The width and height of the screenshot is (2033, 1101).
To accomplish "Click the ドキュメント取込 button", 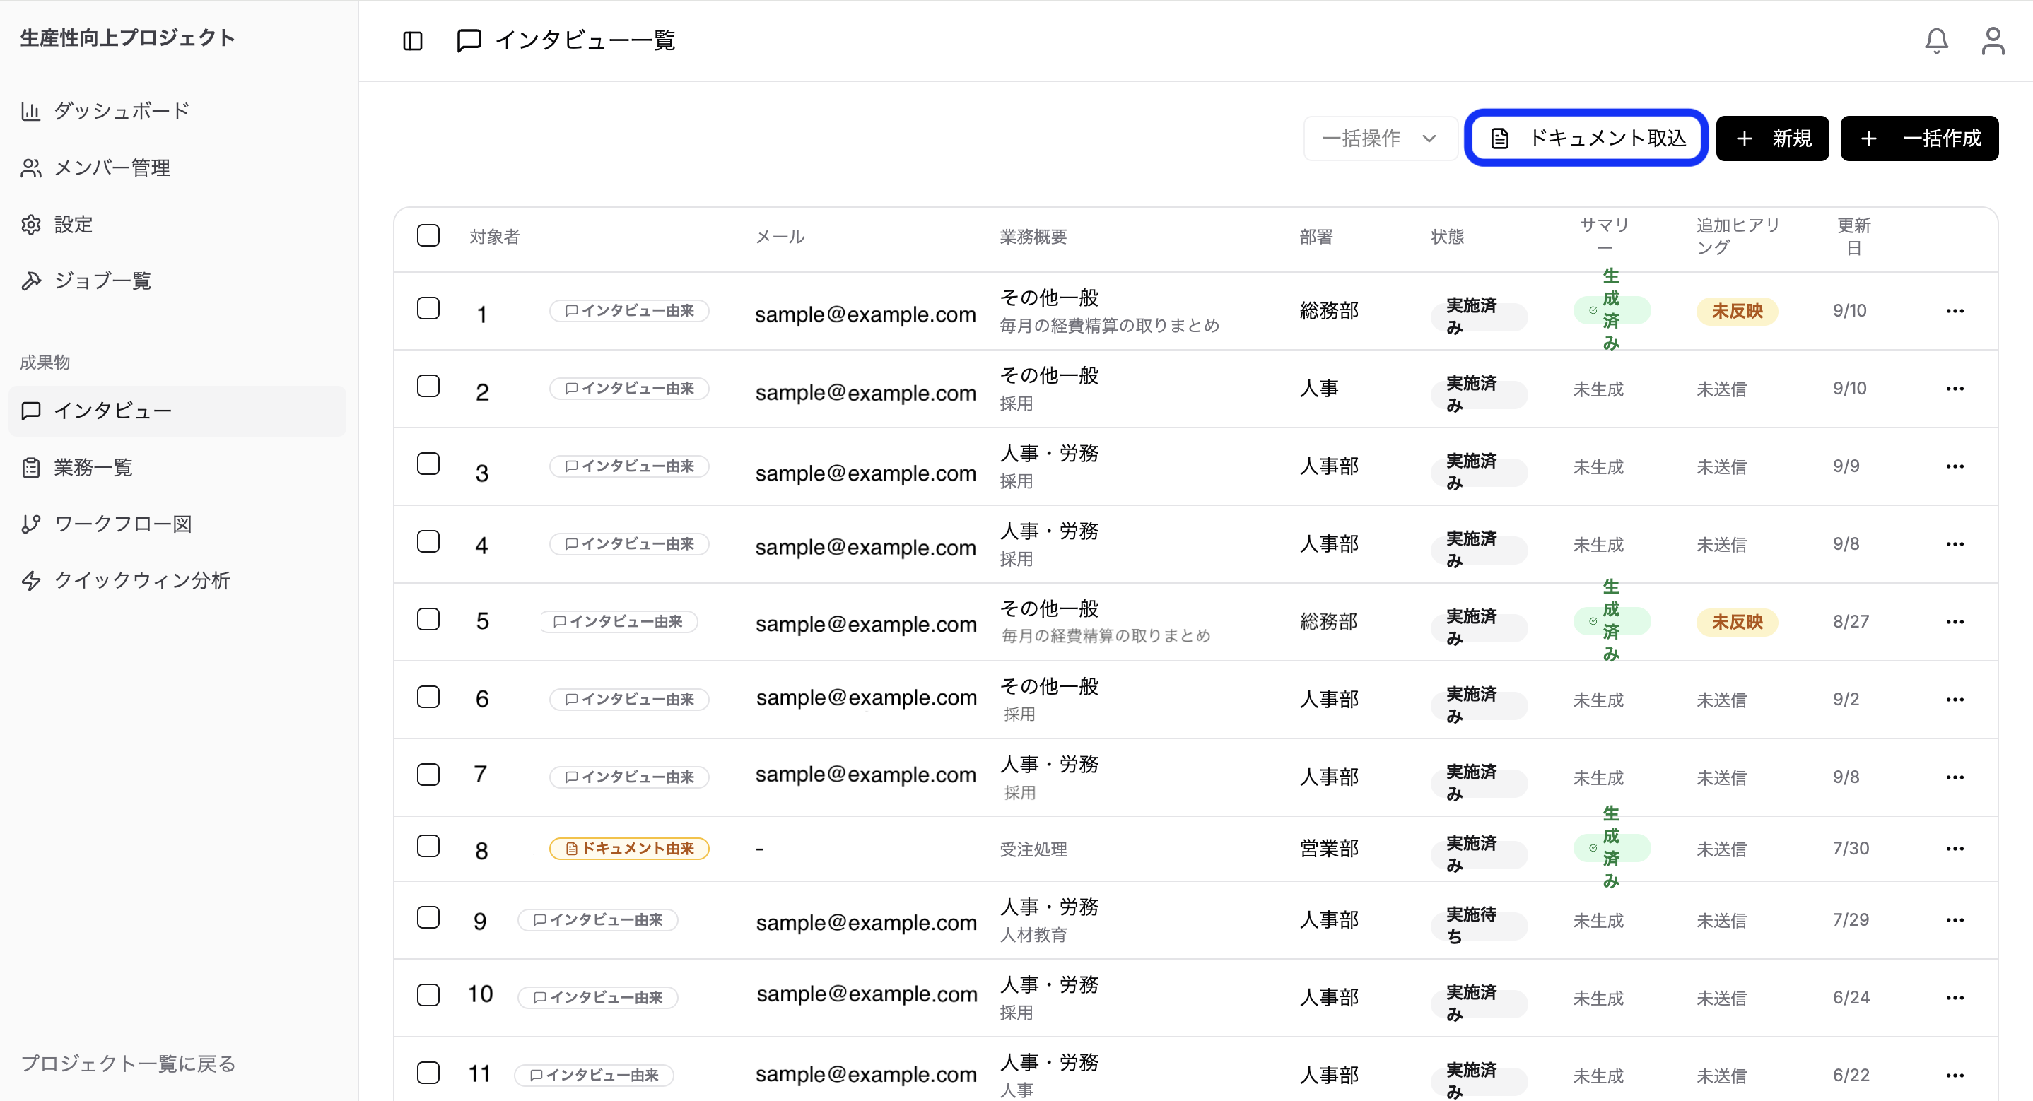I will (1586, 138).
